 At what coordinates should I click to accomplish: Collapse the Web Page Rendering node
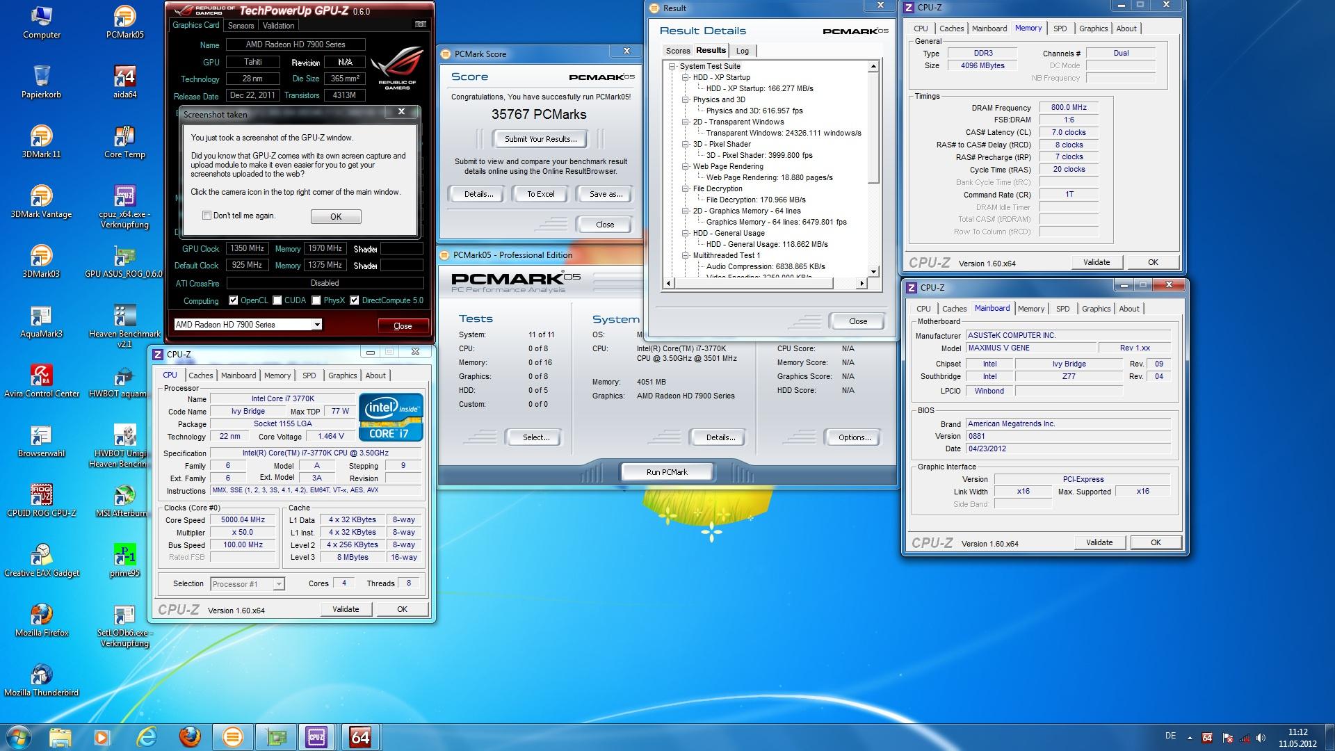coord(686,167)
